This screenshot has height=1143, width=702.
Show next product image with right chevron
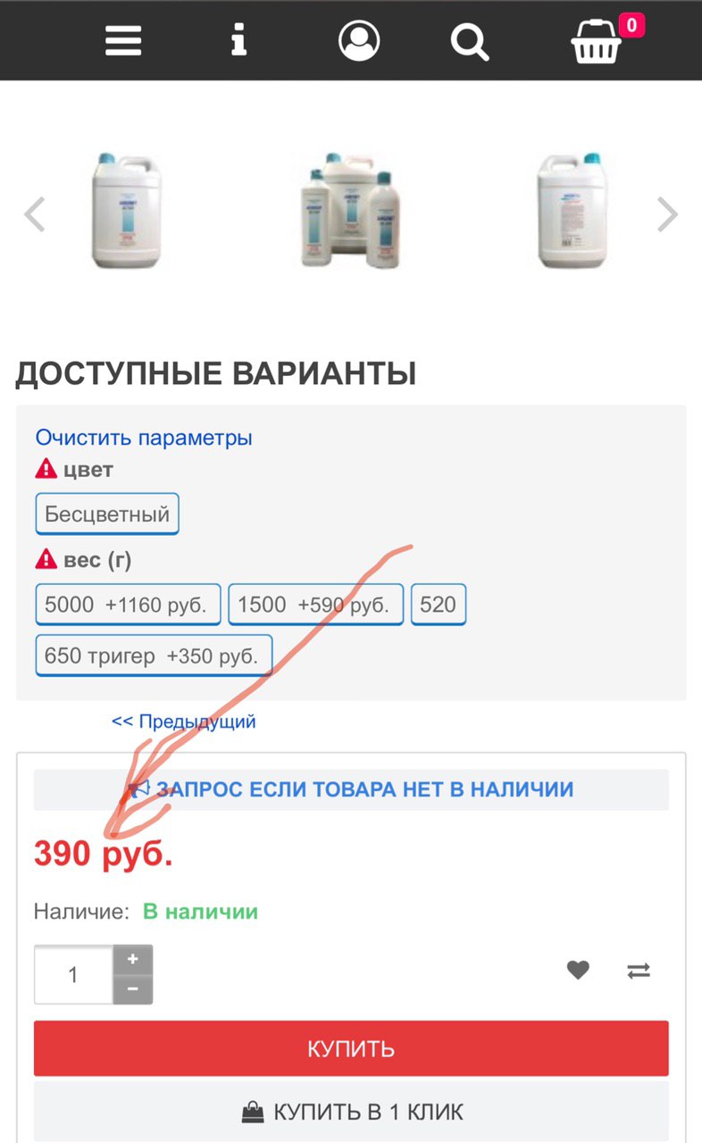[667, 214]
